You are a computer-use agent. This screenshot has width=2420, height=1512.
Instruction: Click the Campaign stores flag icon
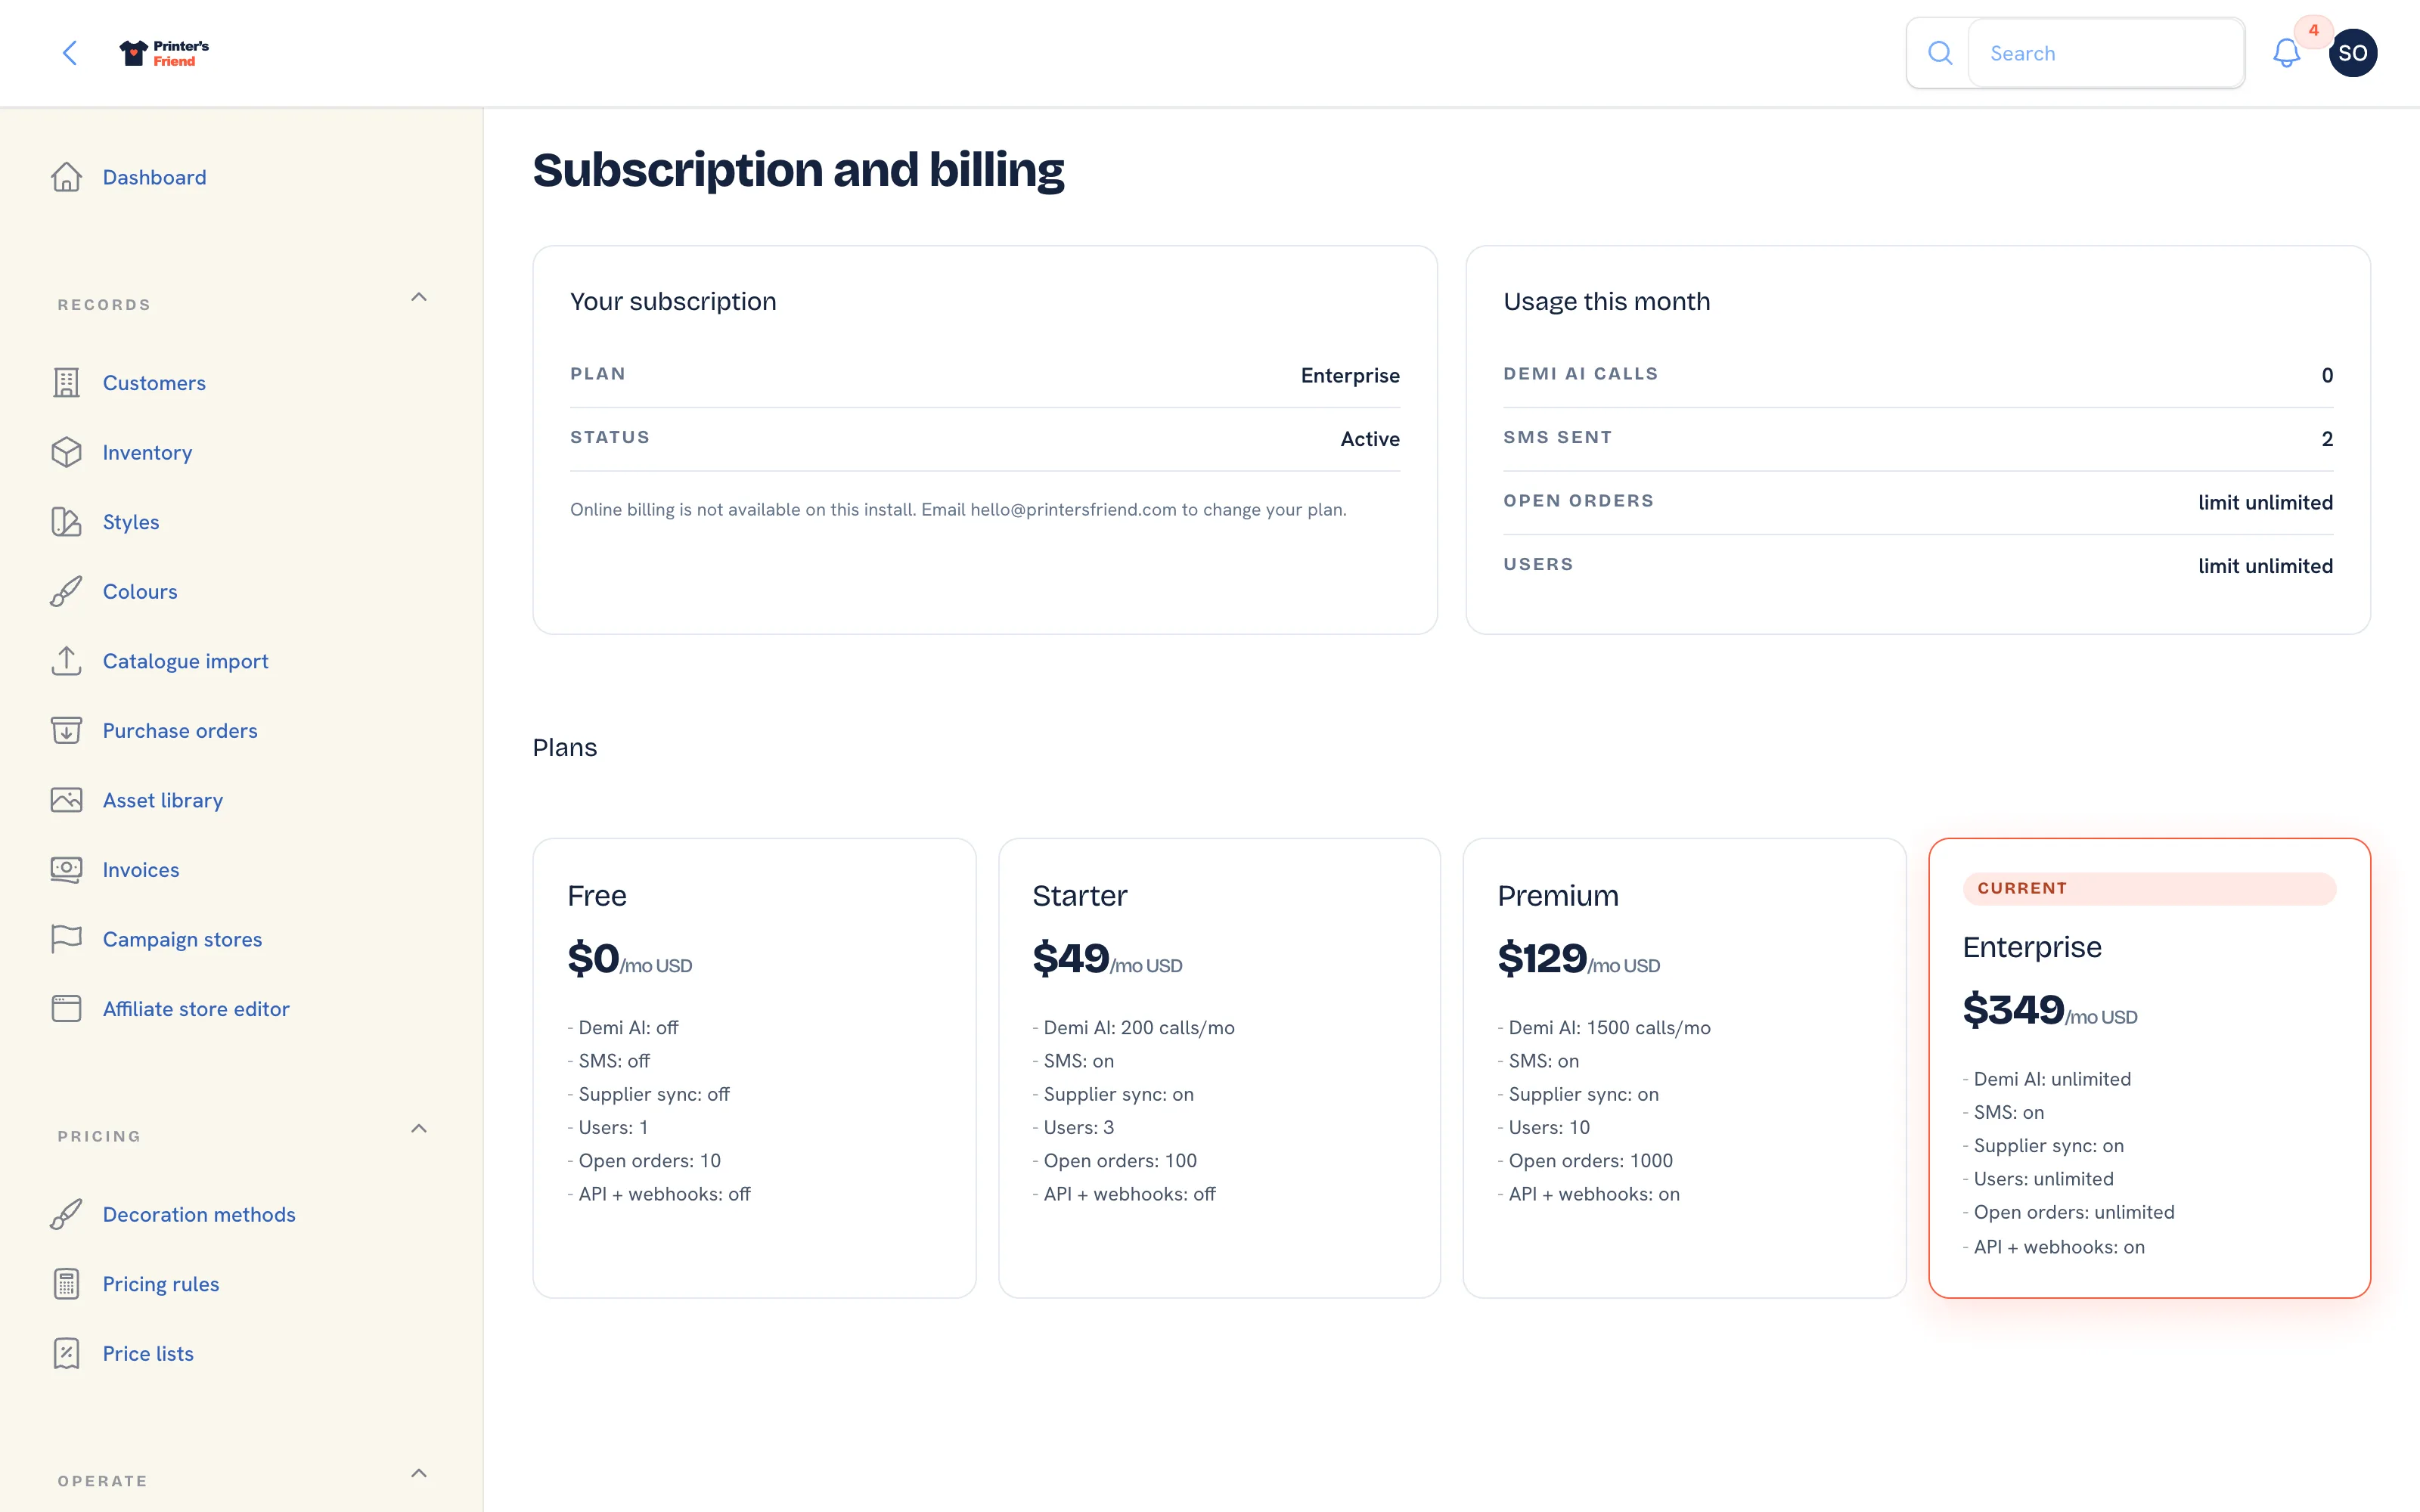tap(66, 939)
